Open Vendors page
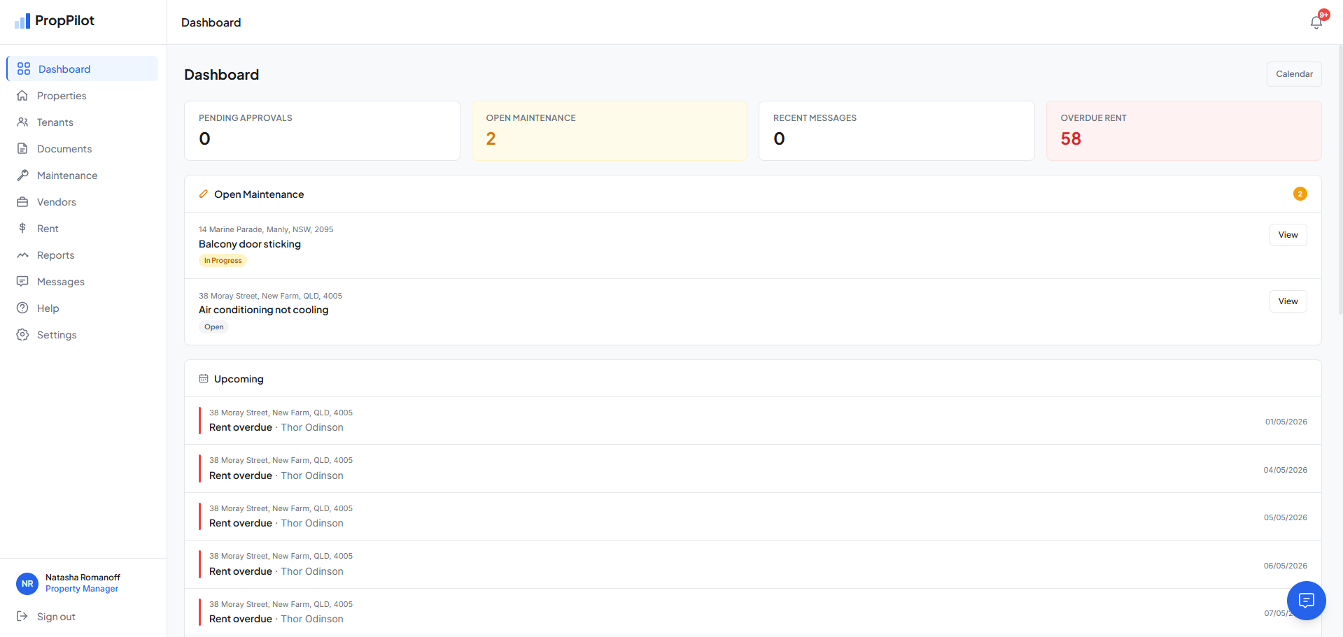1343x637 pixels. (83, 201)
